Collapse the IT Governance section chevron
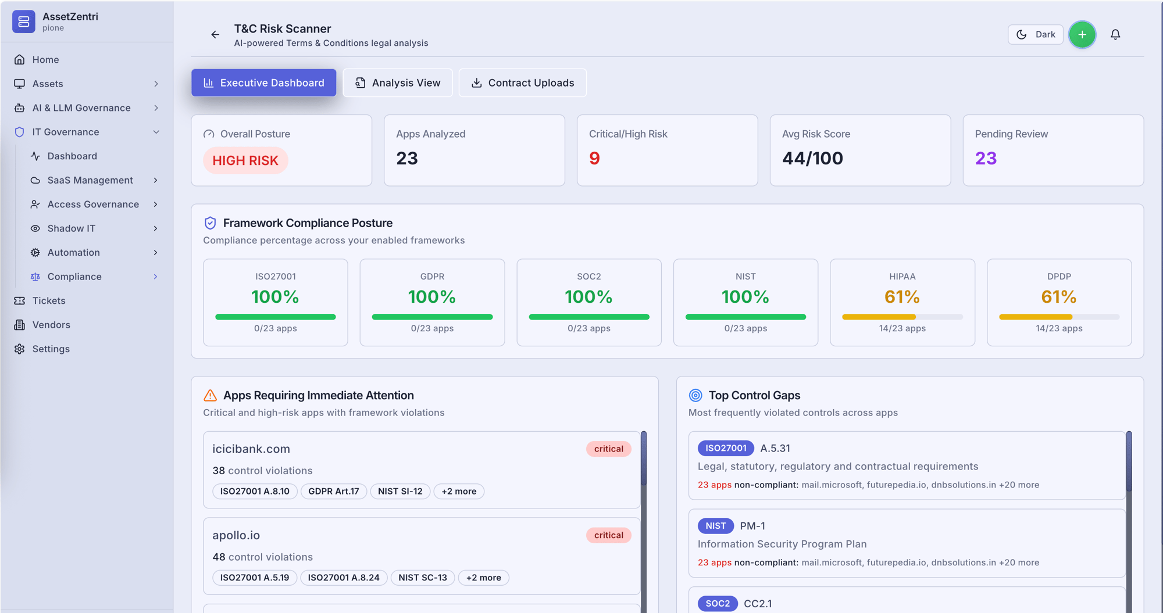 pos(156,132)
